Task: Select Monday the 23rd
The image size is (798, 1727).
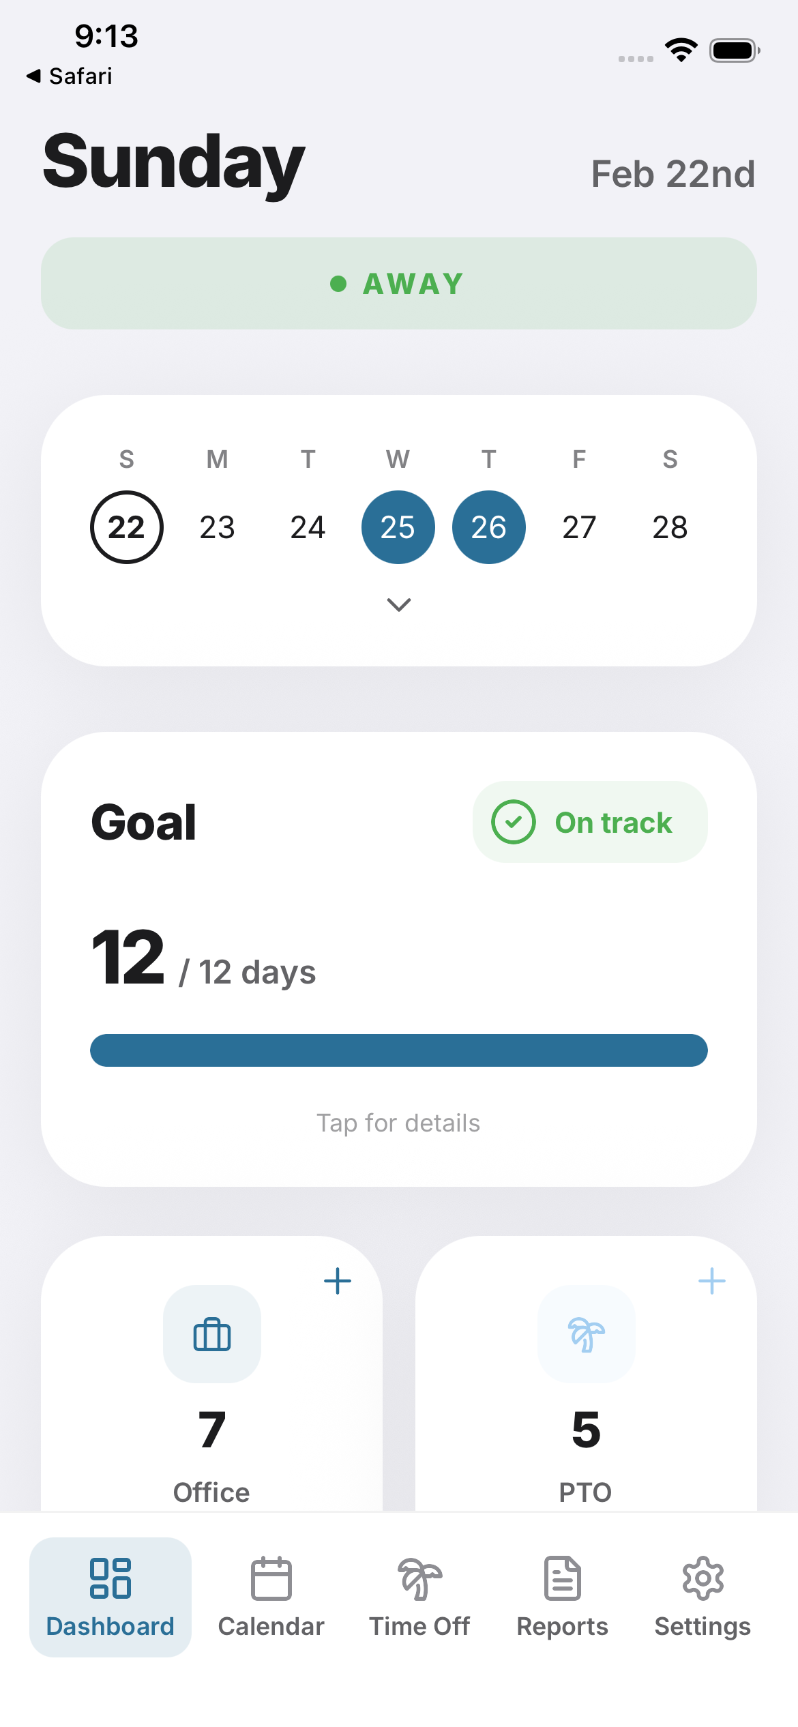Action: tap(217, 527)
